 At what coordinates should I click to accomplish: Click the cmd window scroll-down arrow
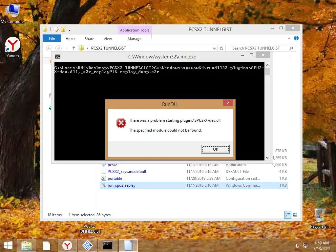click(x=267, y=158)
